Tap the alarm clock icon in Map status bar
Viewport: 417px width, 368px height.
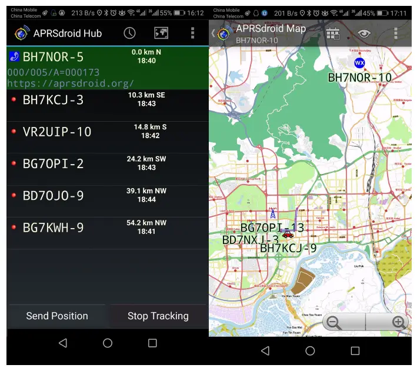[316, 13]
